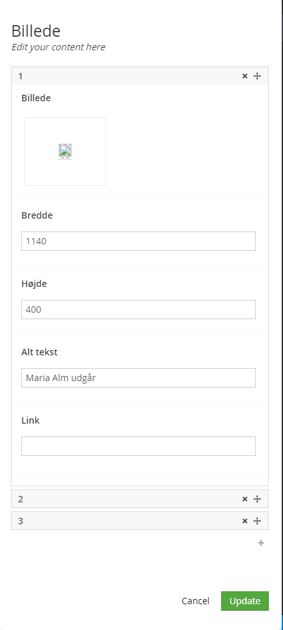
Task: Focus the Højde height input field
Action: 139,310
